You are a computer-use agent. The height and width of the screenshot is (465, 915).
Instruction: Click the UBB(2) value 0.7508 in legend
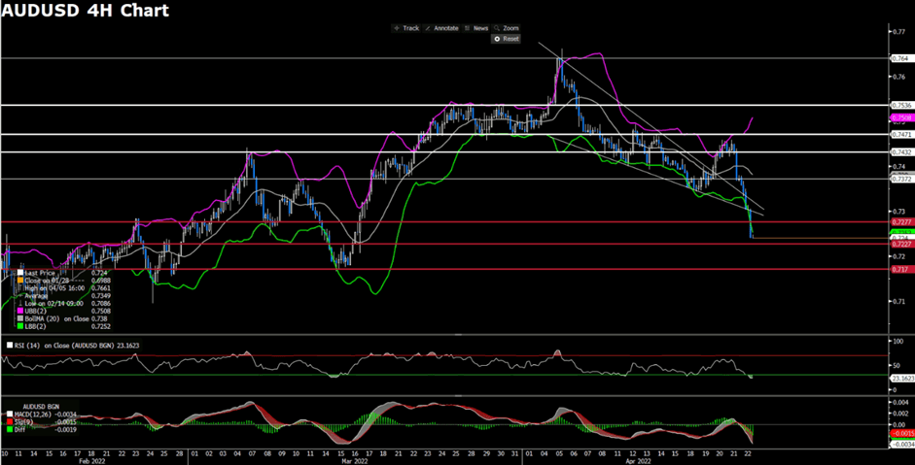101,311
